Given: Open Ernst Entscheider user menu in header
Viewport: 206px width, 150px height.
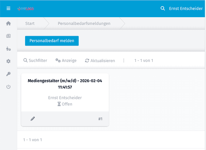Looking at the screenshot, I should (x=186, y=8).
